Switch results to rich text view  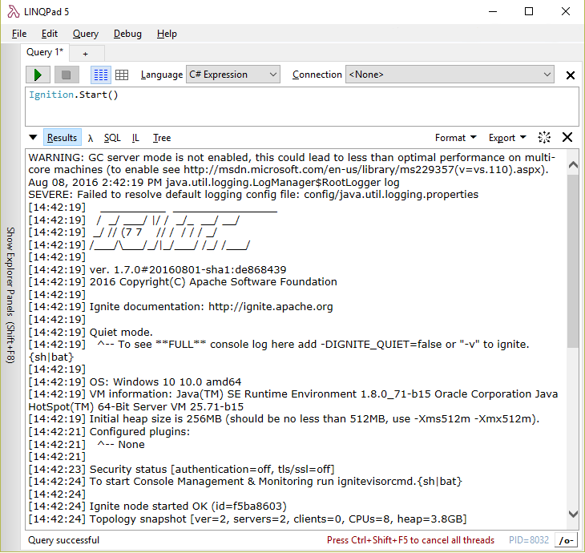(101, 75)
